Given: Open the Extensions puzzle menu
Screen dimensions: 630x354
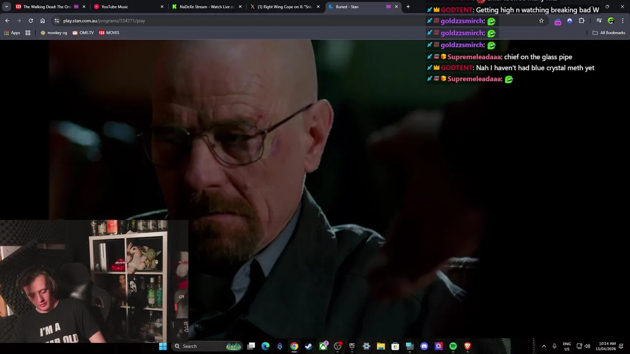Looking at the screenshot, I should tap(582, 21).
